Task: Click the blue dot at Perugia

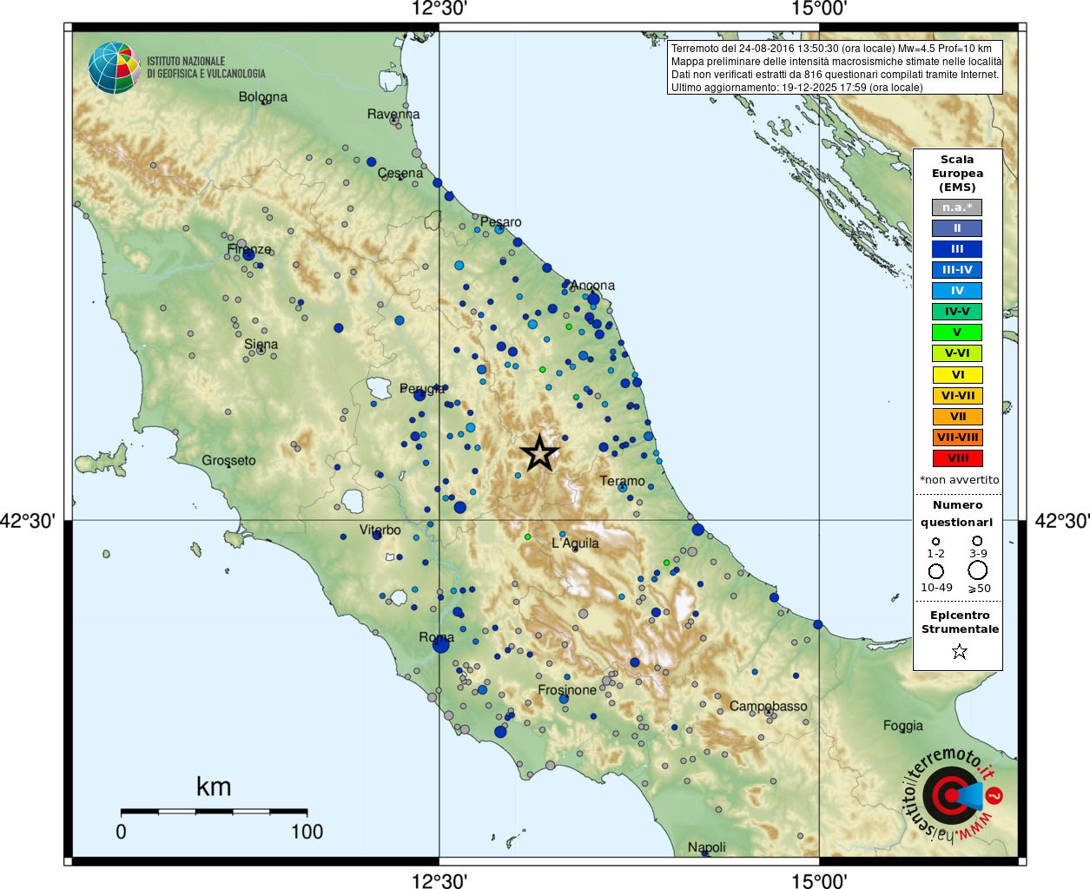Action: pos(419,394)
